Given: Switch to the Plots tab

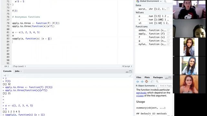Looking at the screenshot, I should 147,77.
